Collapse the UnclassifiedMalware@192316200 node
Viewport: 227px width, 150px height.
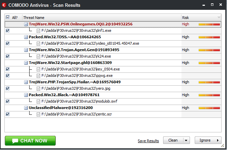tap(26, 108)
